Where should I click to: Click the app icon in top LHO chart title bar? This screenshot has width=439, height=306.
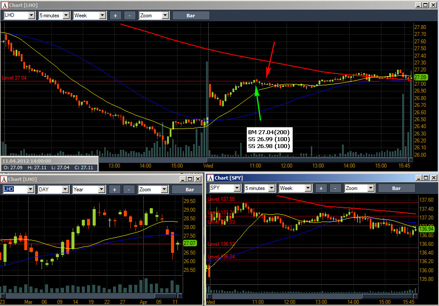click(4, 5)
